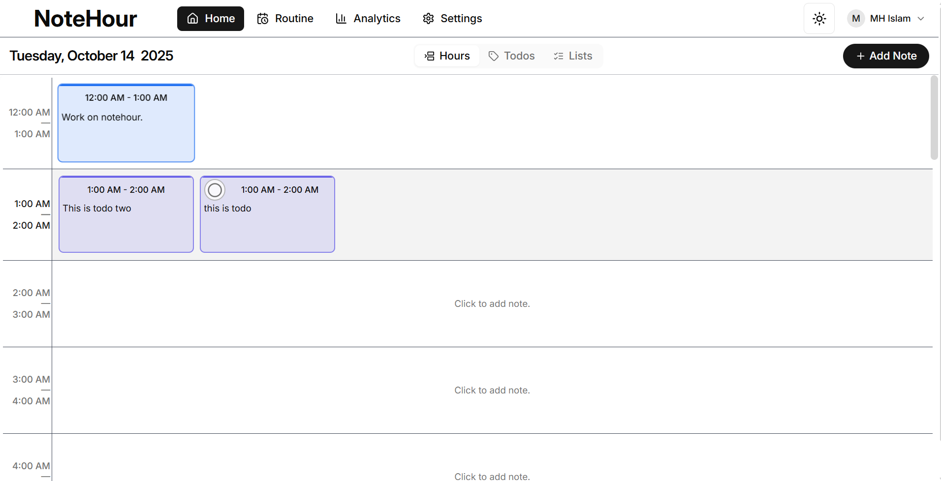
Task: Click the M user avatar
Action: click(856, 19)
